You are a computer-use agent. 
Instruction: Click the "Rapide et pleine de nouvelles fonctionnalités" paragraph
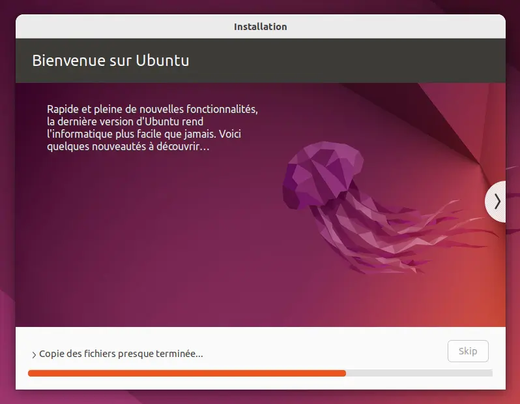point(152,127)
